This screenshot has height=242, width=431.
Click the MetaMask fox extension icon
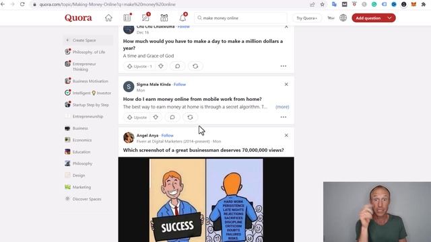[413, 5]
